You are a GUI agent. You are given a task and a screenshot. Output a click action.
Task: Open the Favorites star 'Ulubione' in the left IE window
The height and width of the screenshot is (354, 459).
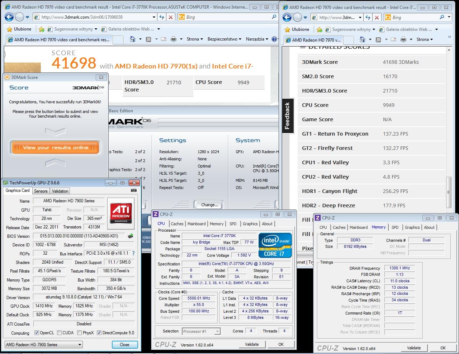click(19, 29)
